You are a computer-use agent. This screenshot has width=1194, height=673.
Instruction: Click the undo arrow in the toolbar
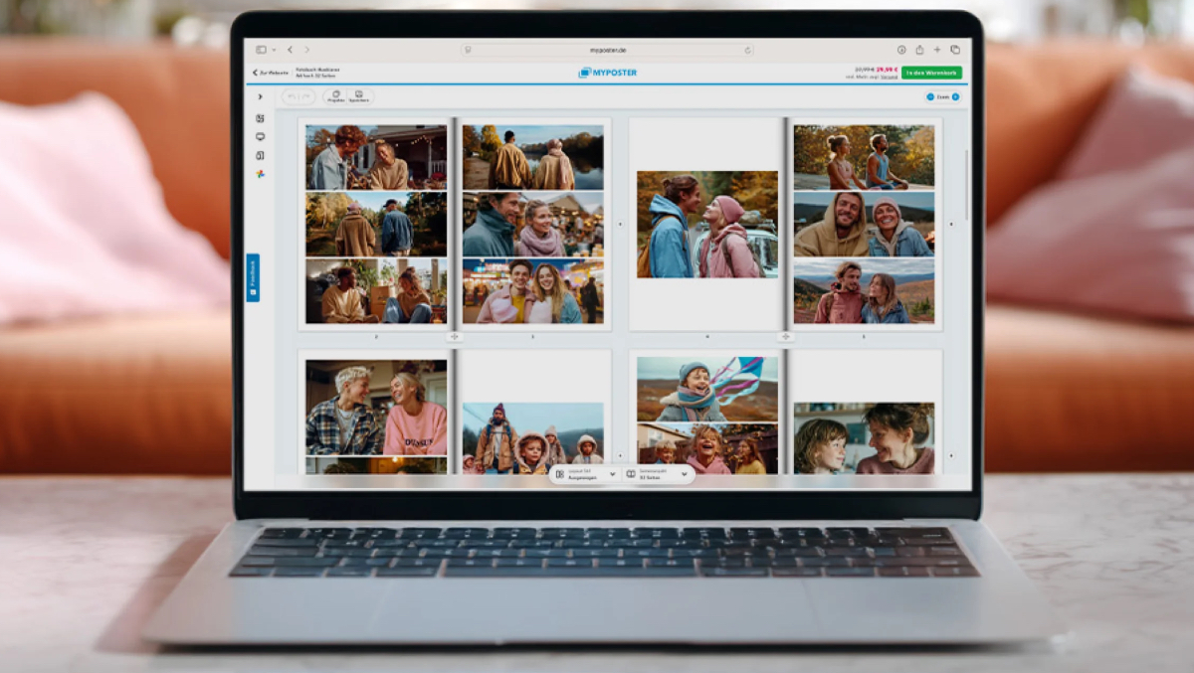[292, 96]
